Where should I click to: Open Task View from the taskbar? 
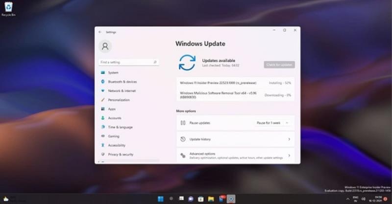(181, 199)
